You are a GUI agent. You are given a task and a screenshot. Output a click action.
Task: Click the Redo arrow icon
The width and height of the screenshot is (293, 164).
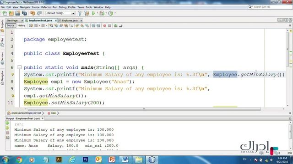39,13
